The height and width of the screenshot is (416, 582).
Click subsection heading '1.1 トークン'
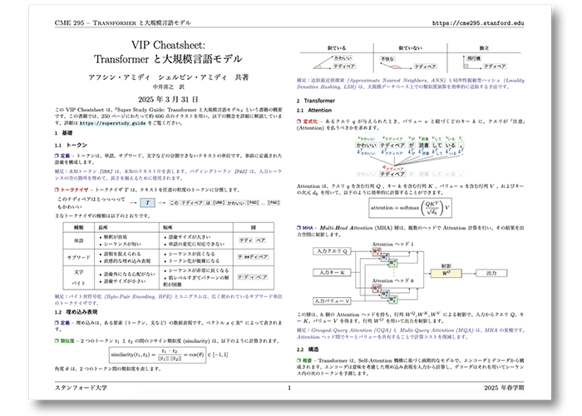[71, 146]
